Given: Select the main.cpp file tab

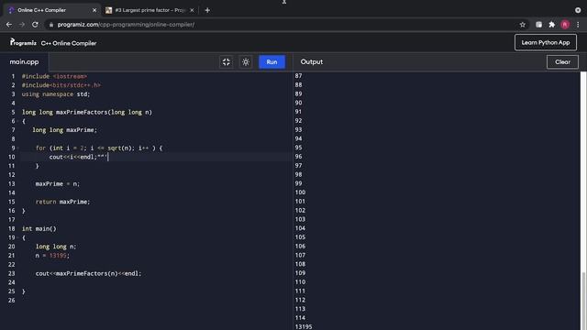Looking at the screenshot, I should [25, 62].
